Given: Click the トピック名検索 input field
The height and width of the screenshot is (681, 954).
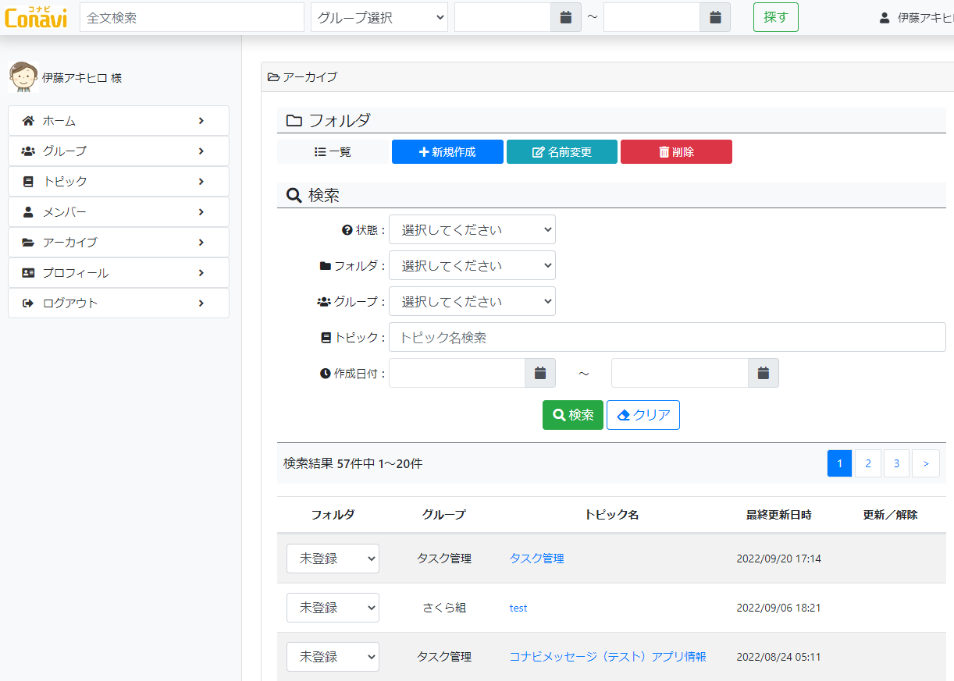Looking at the screenshot, I should (667, 338).
